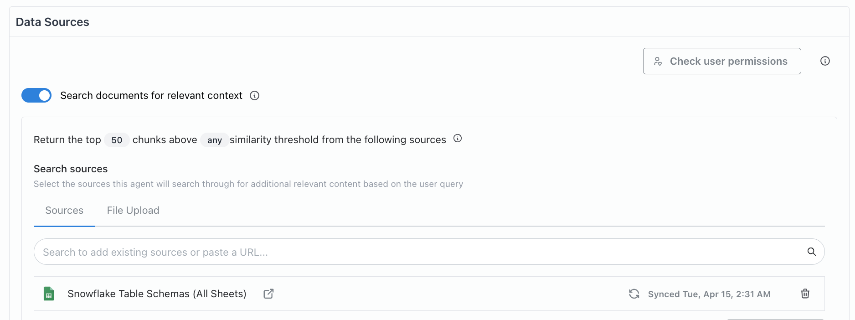Click the info icon after similarity threshold sentence
855x320 pixels.
coord(458,139)
